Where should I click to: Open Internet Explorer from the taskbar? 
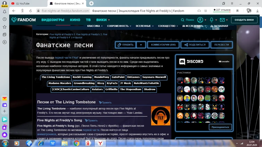[x=41, y=143]
